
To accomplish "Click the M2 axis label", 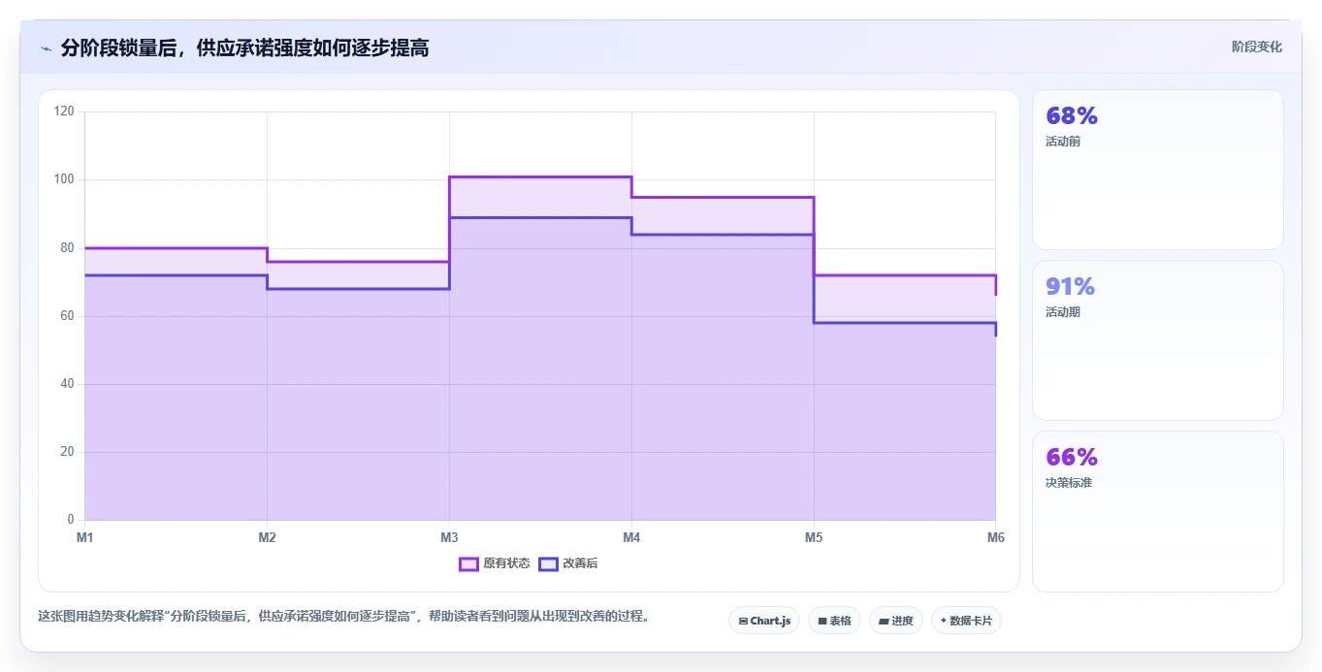I will coord(267,537).
